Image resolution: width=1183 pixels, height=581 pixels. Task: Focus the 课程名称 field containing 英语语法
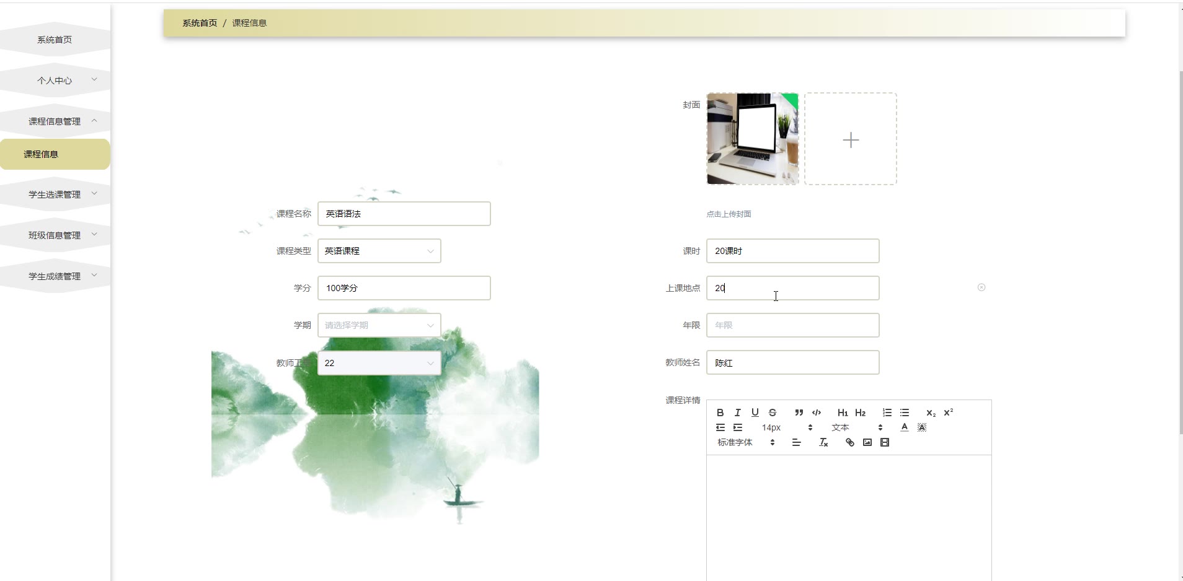404,214
